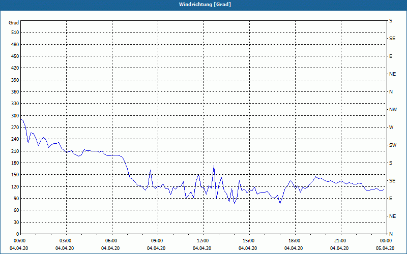Select the SE label between 120 and 150 levels
The width and height of the screenshot is (407, 254).
[392, 181]
